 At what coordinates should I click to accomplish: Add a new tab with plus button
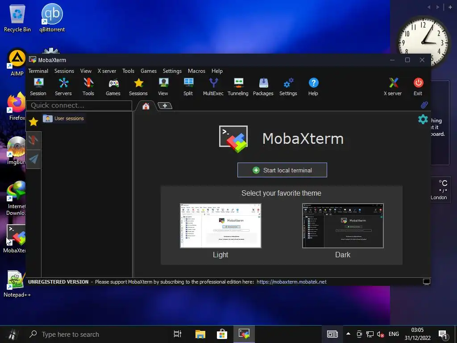point(165,105)
